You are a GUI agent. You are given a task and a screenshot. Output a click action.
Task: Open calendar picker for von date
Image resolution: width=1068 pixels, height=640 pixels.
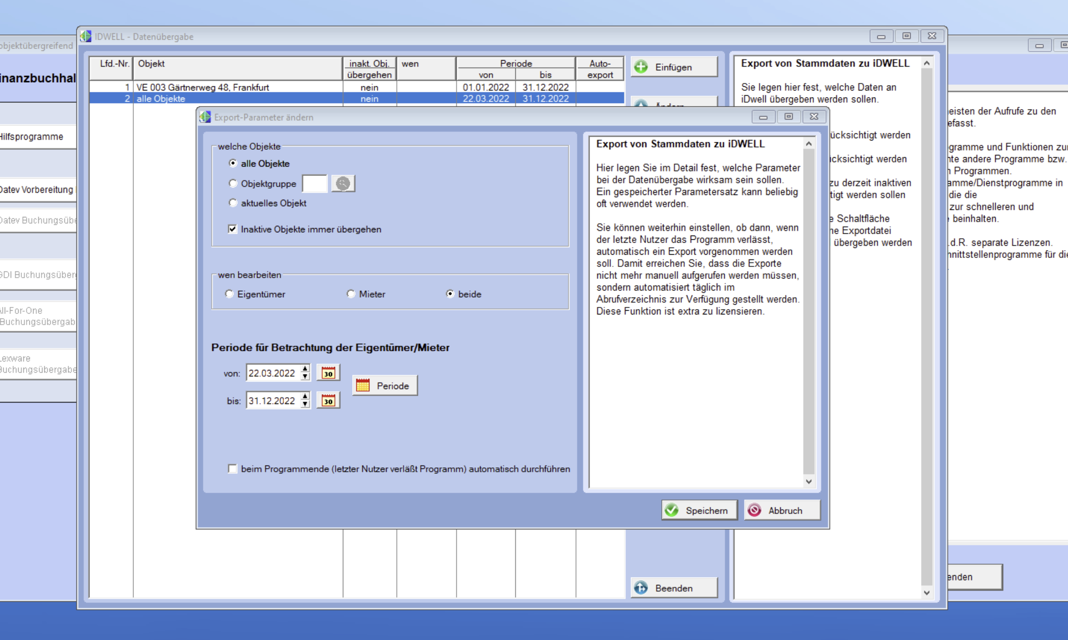tap(328, 373)
